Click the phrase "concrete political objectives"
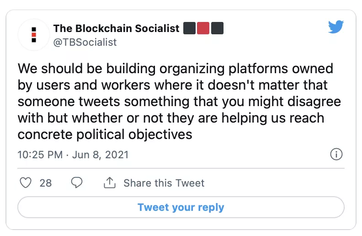Viewport: 362px width, 236px height. coord(105,135)
